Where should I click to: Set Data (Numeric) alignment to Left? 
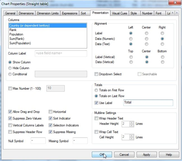coord(131,39)
